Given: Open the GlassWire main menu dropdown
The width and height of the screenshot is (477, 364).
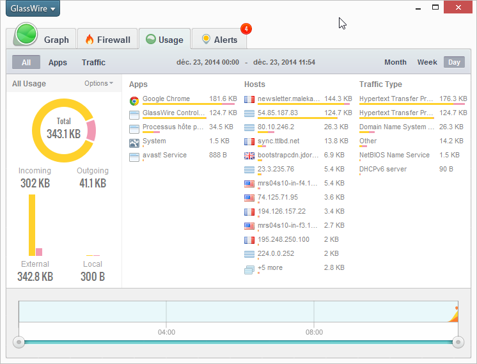Looking at the screenshot, I should (33, 8).
